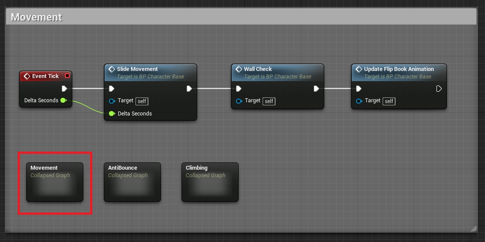Select the Update Flip Book Animation node title
Screen dimensions: 485x242
399,69
